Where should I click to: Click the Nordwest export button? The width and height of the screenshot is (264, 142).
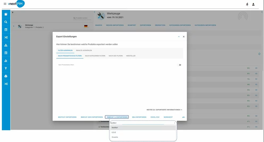168,117
